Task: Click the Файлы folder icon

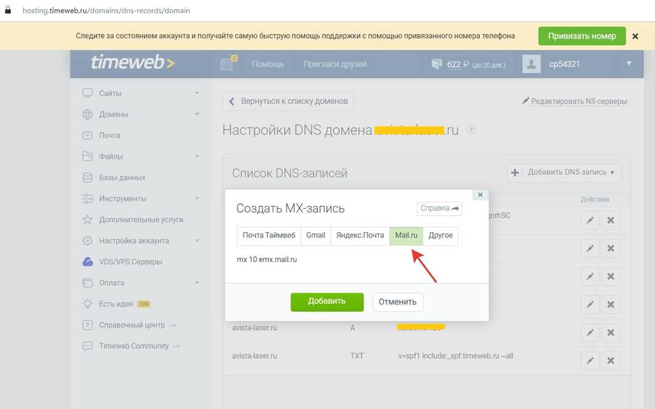Action: [x=87, y=157]
